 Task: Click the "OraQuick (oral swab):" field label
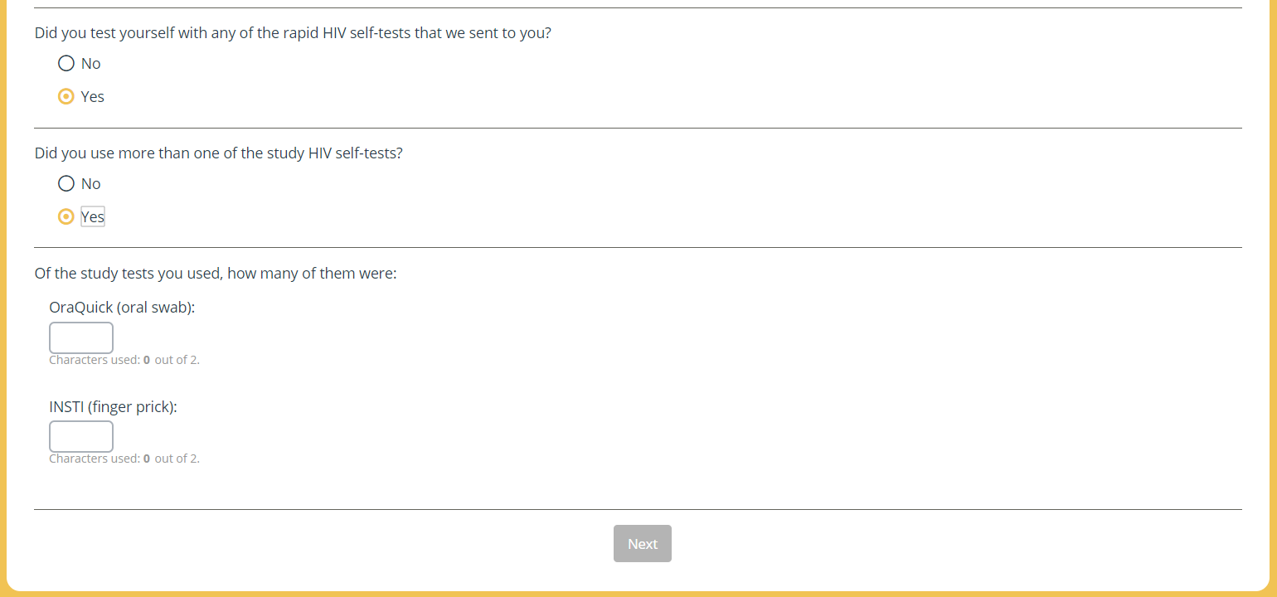122,308
